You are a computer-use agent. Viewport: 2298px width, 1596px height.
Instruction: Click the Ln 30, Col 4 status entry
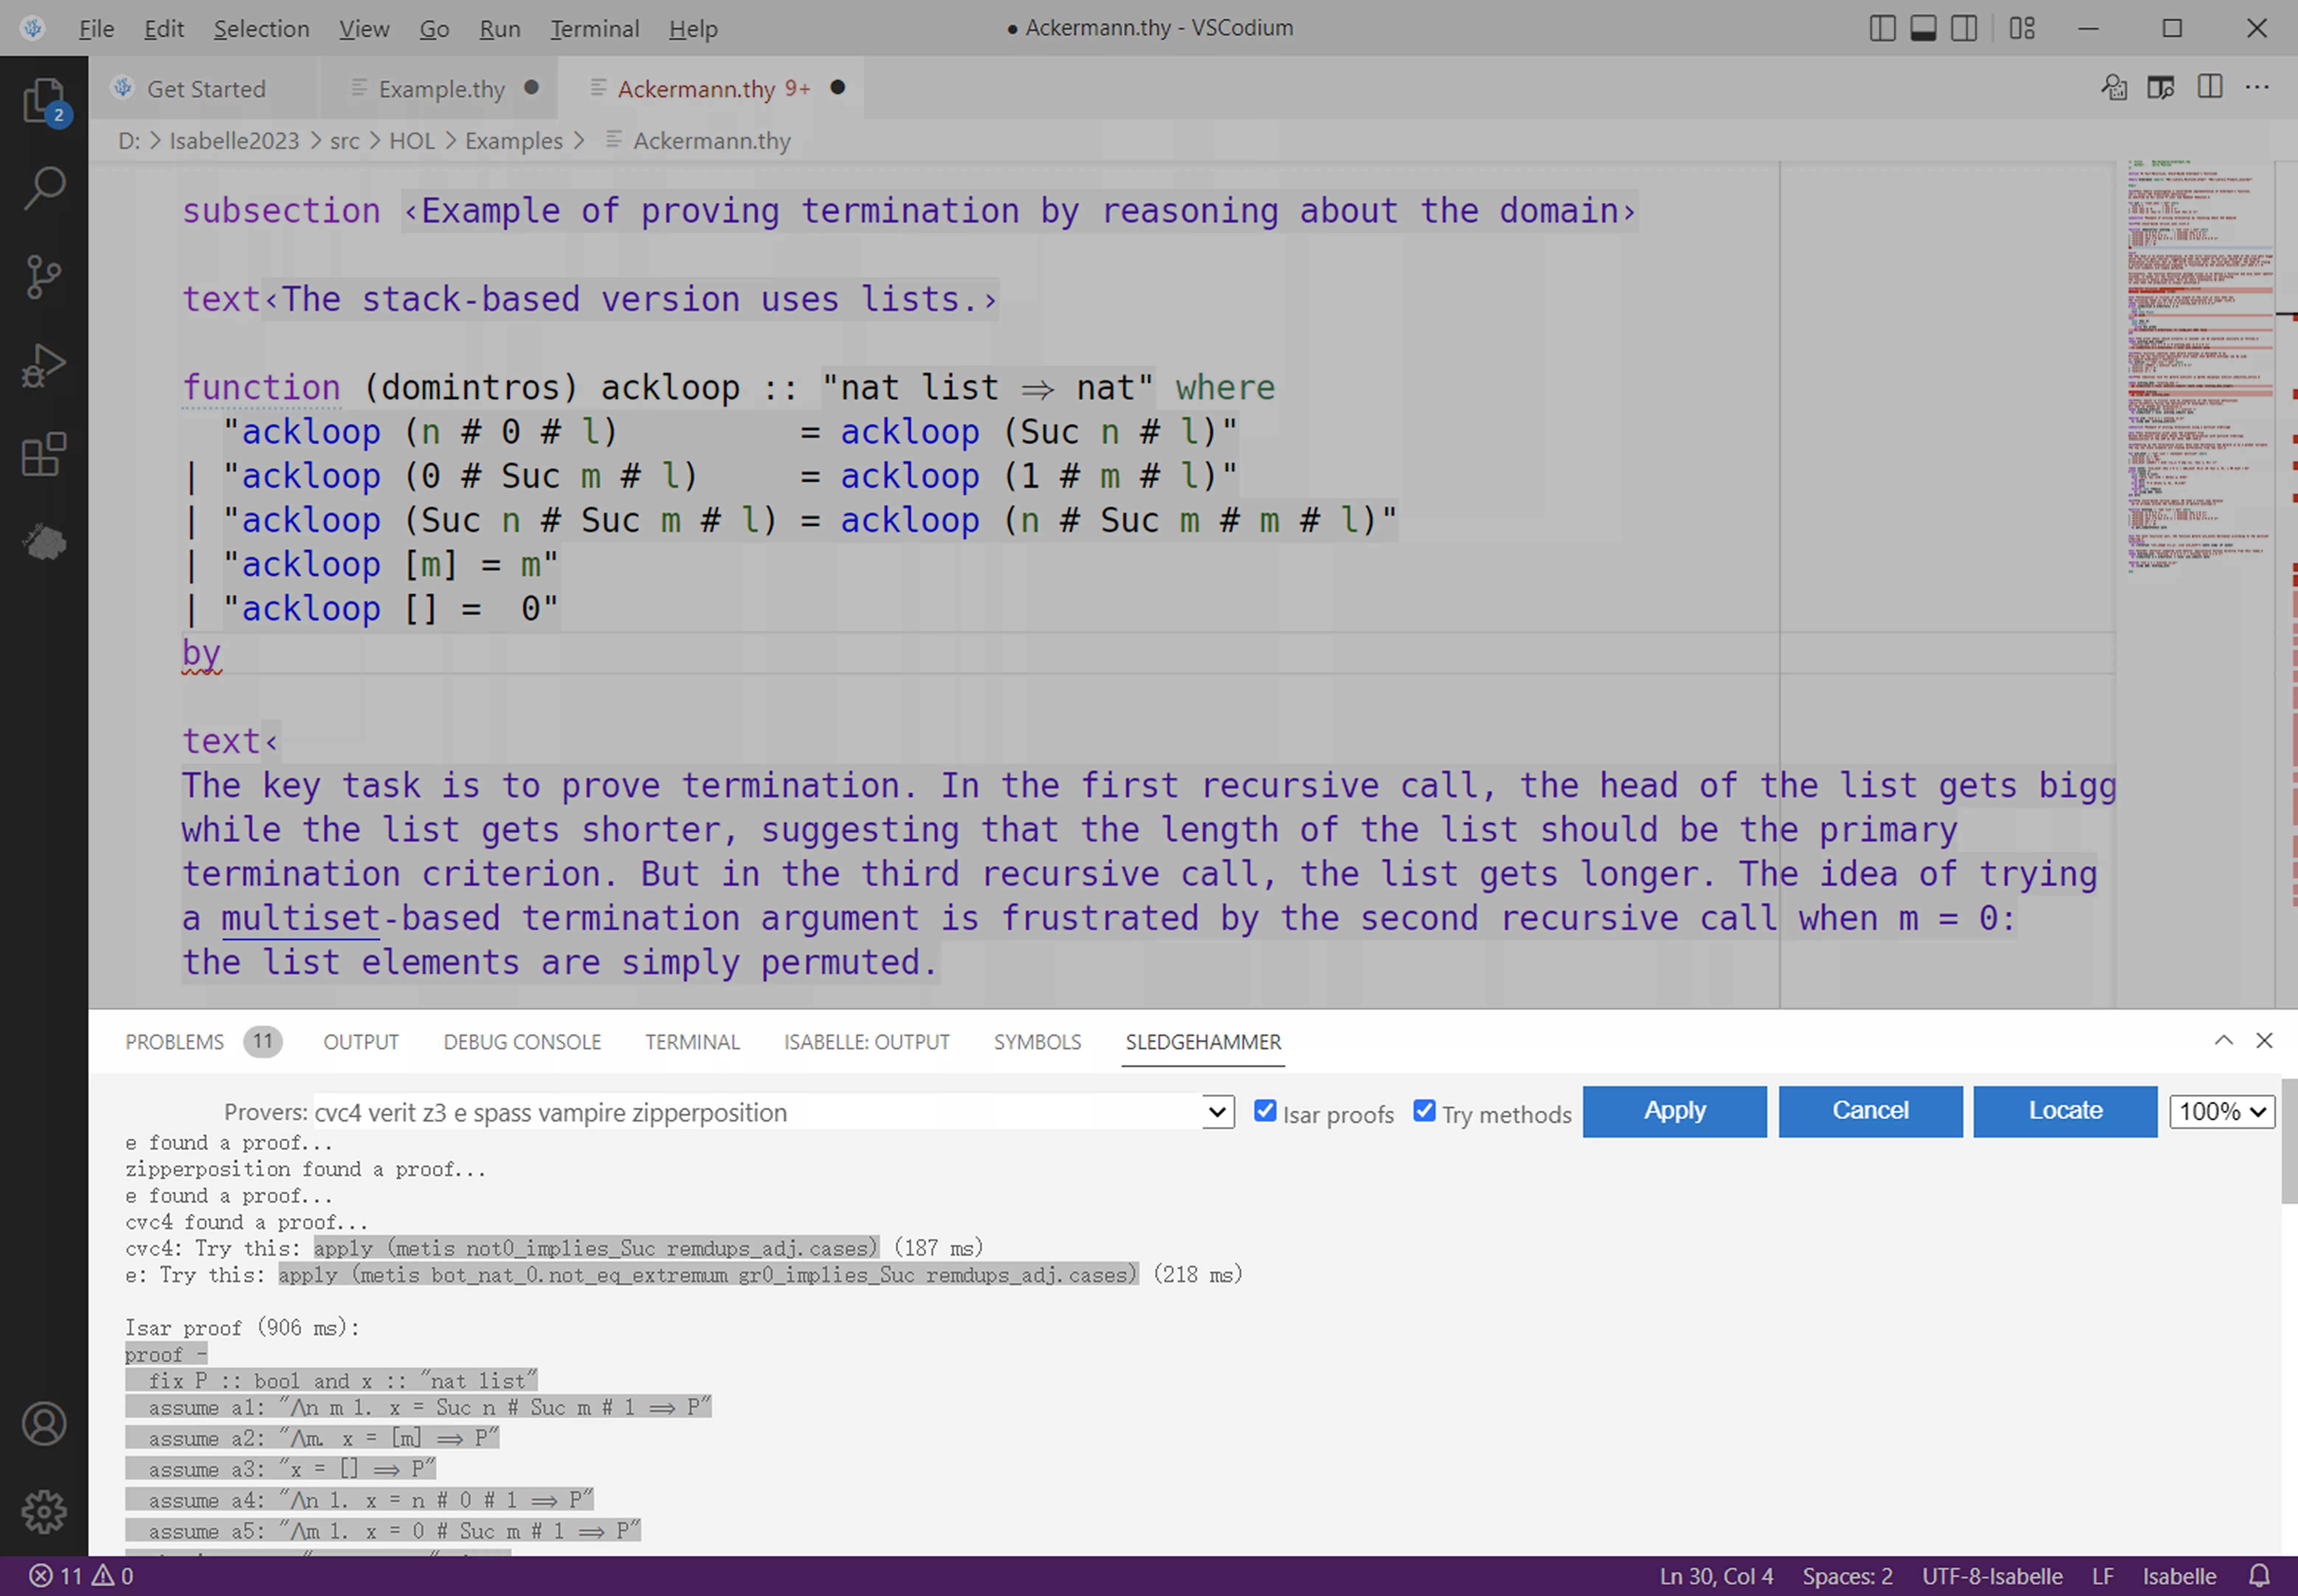1716,1576
